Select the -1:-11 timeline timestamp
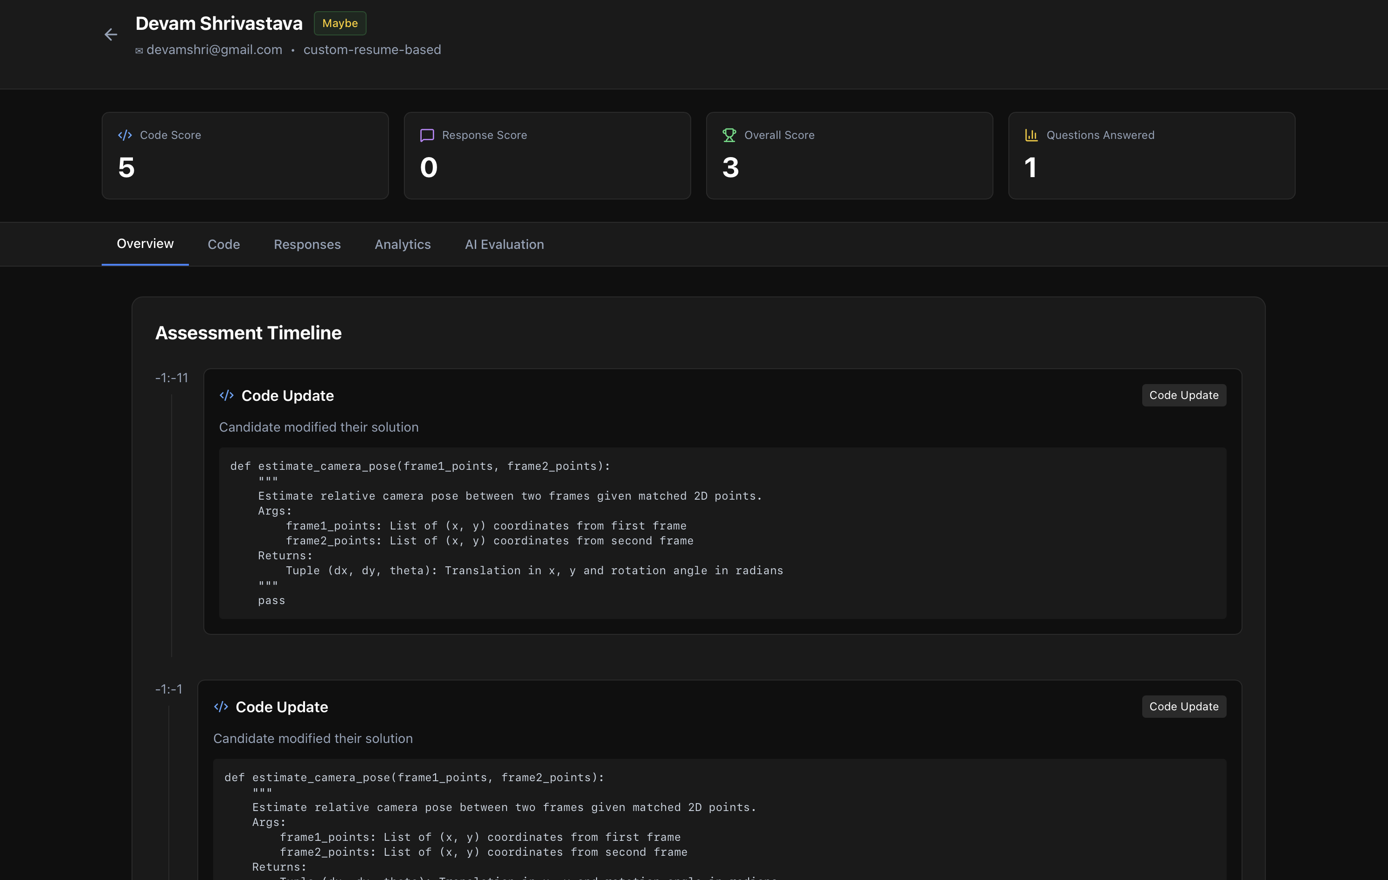Screen dimensions: 1388x880 coord(172,378)
